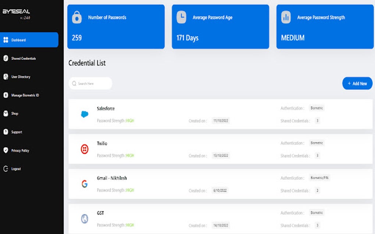375x234 pixels.
Task: Click the clock icon on Average Password Age
Action: point(181,17)
